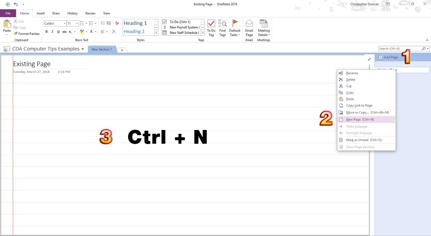Toggle bulleted list formatting
This screenshot has height=236, width=431.
(81, 23)
